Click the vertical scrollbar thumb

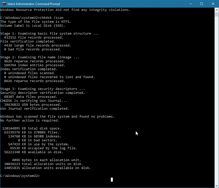click(217, 15)
